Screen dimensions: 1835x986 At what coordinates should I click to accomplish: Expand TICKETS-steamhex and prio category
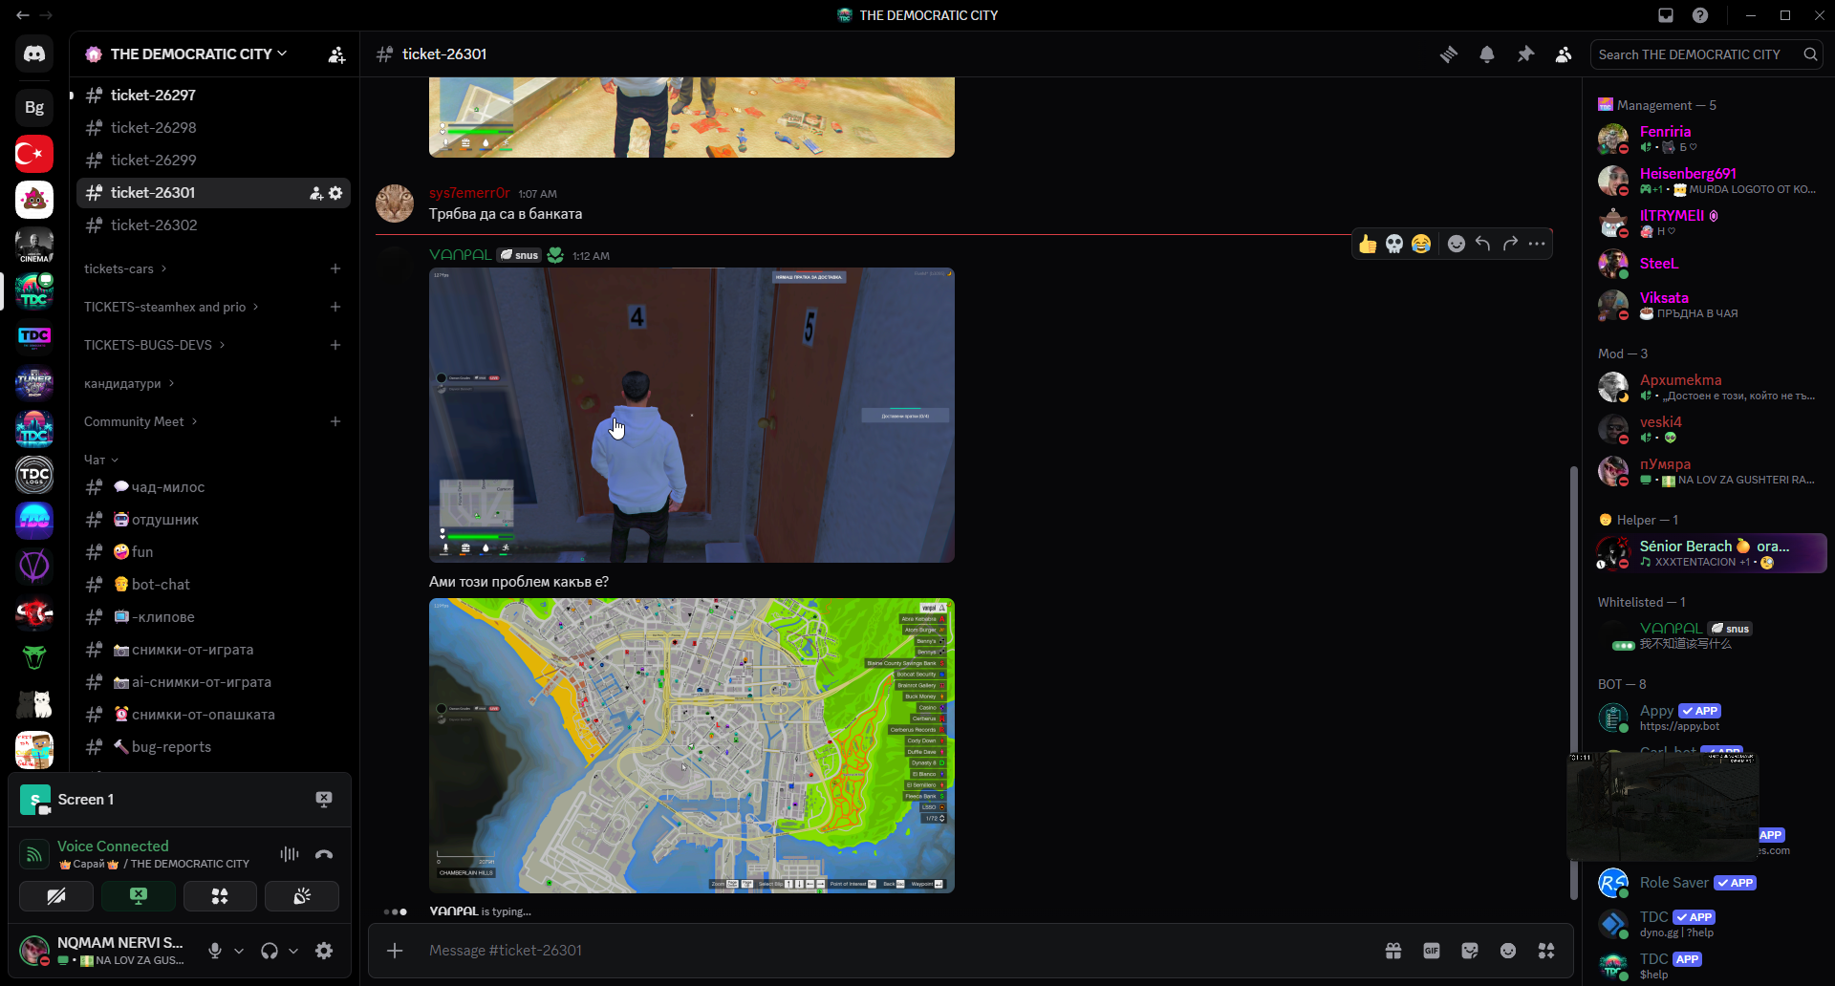tap(171, 308)
